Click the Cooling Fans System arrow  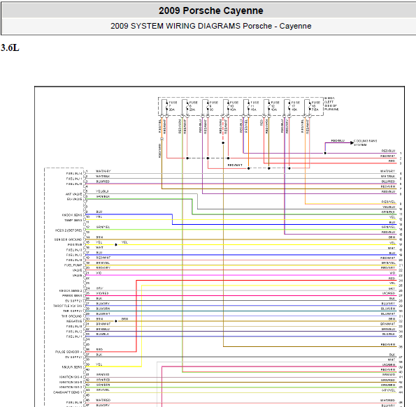(x=352, y=143)
